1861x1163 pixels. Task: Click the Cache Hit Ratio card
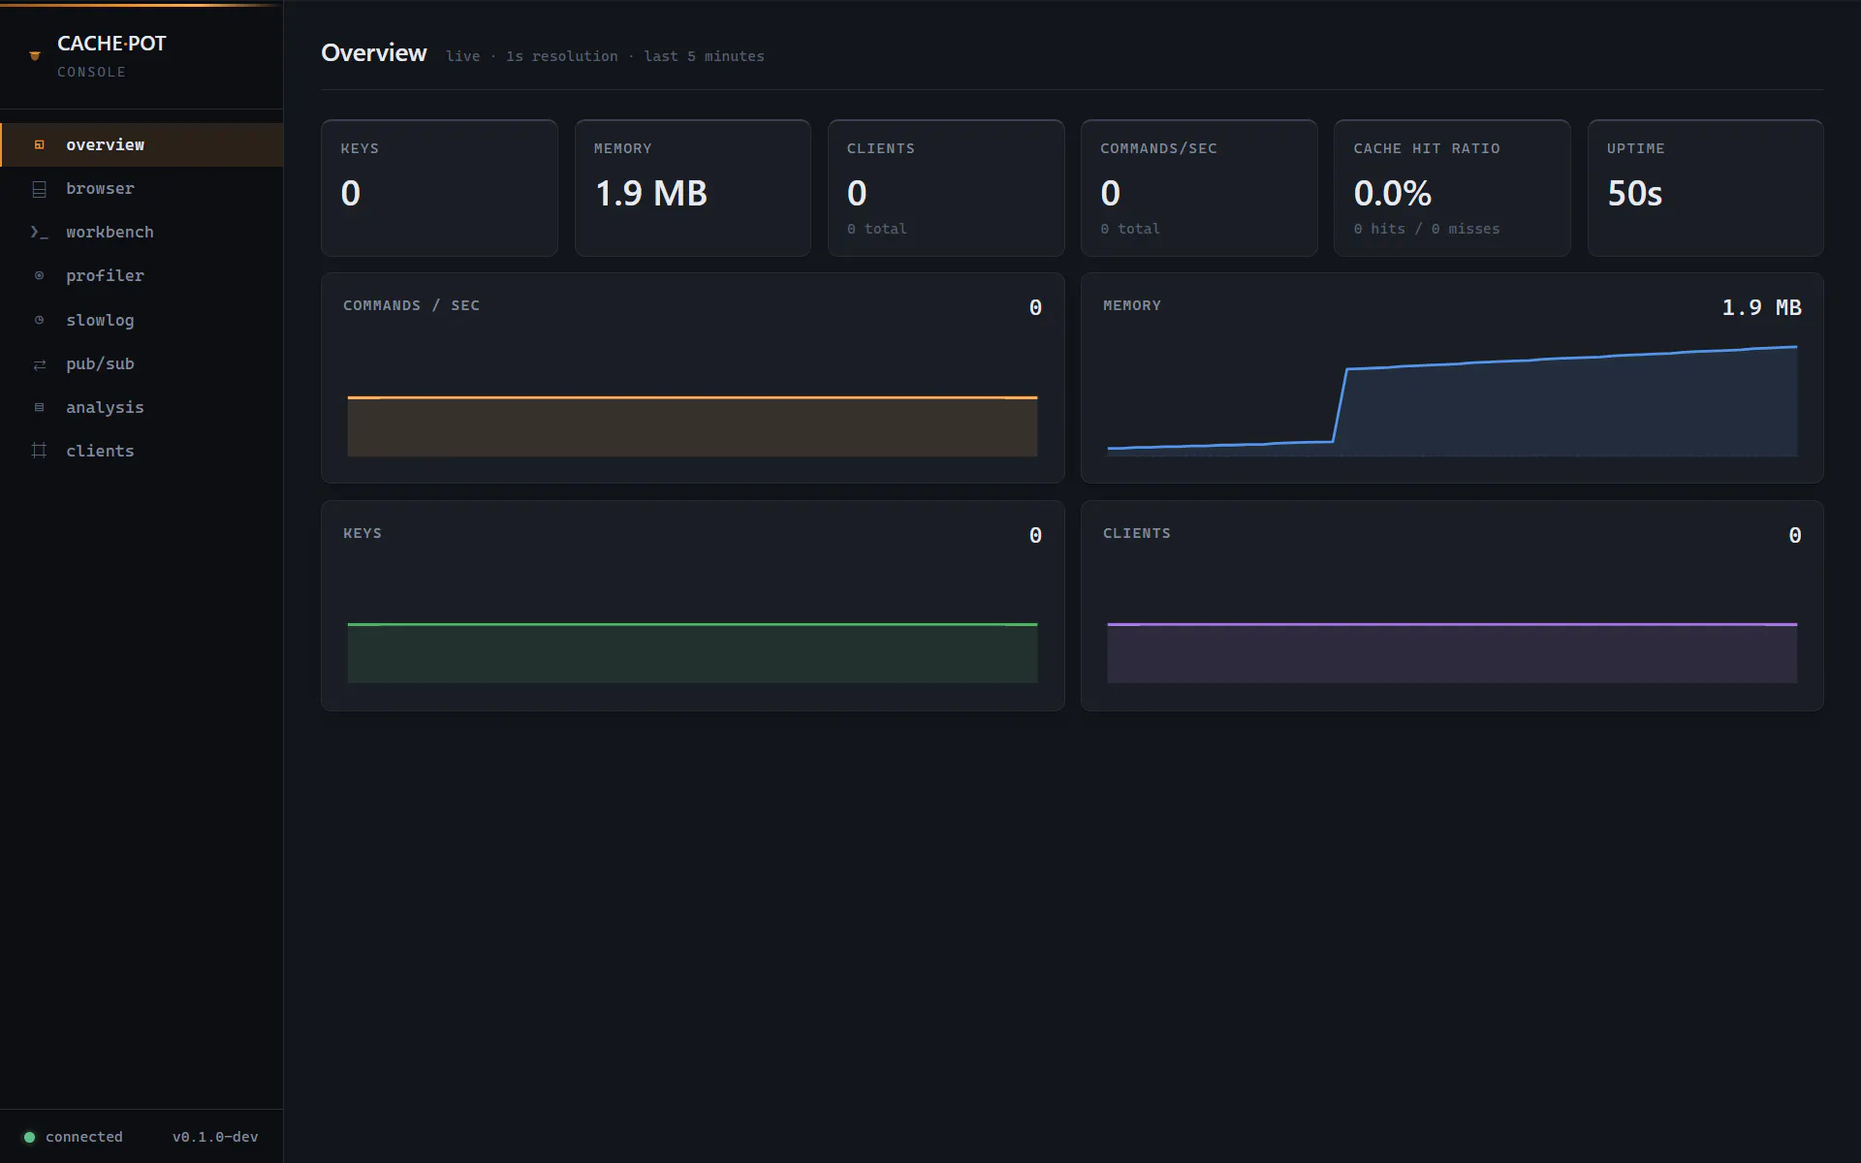pos(1452,188)
